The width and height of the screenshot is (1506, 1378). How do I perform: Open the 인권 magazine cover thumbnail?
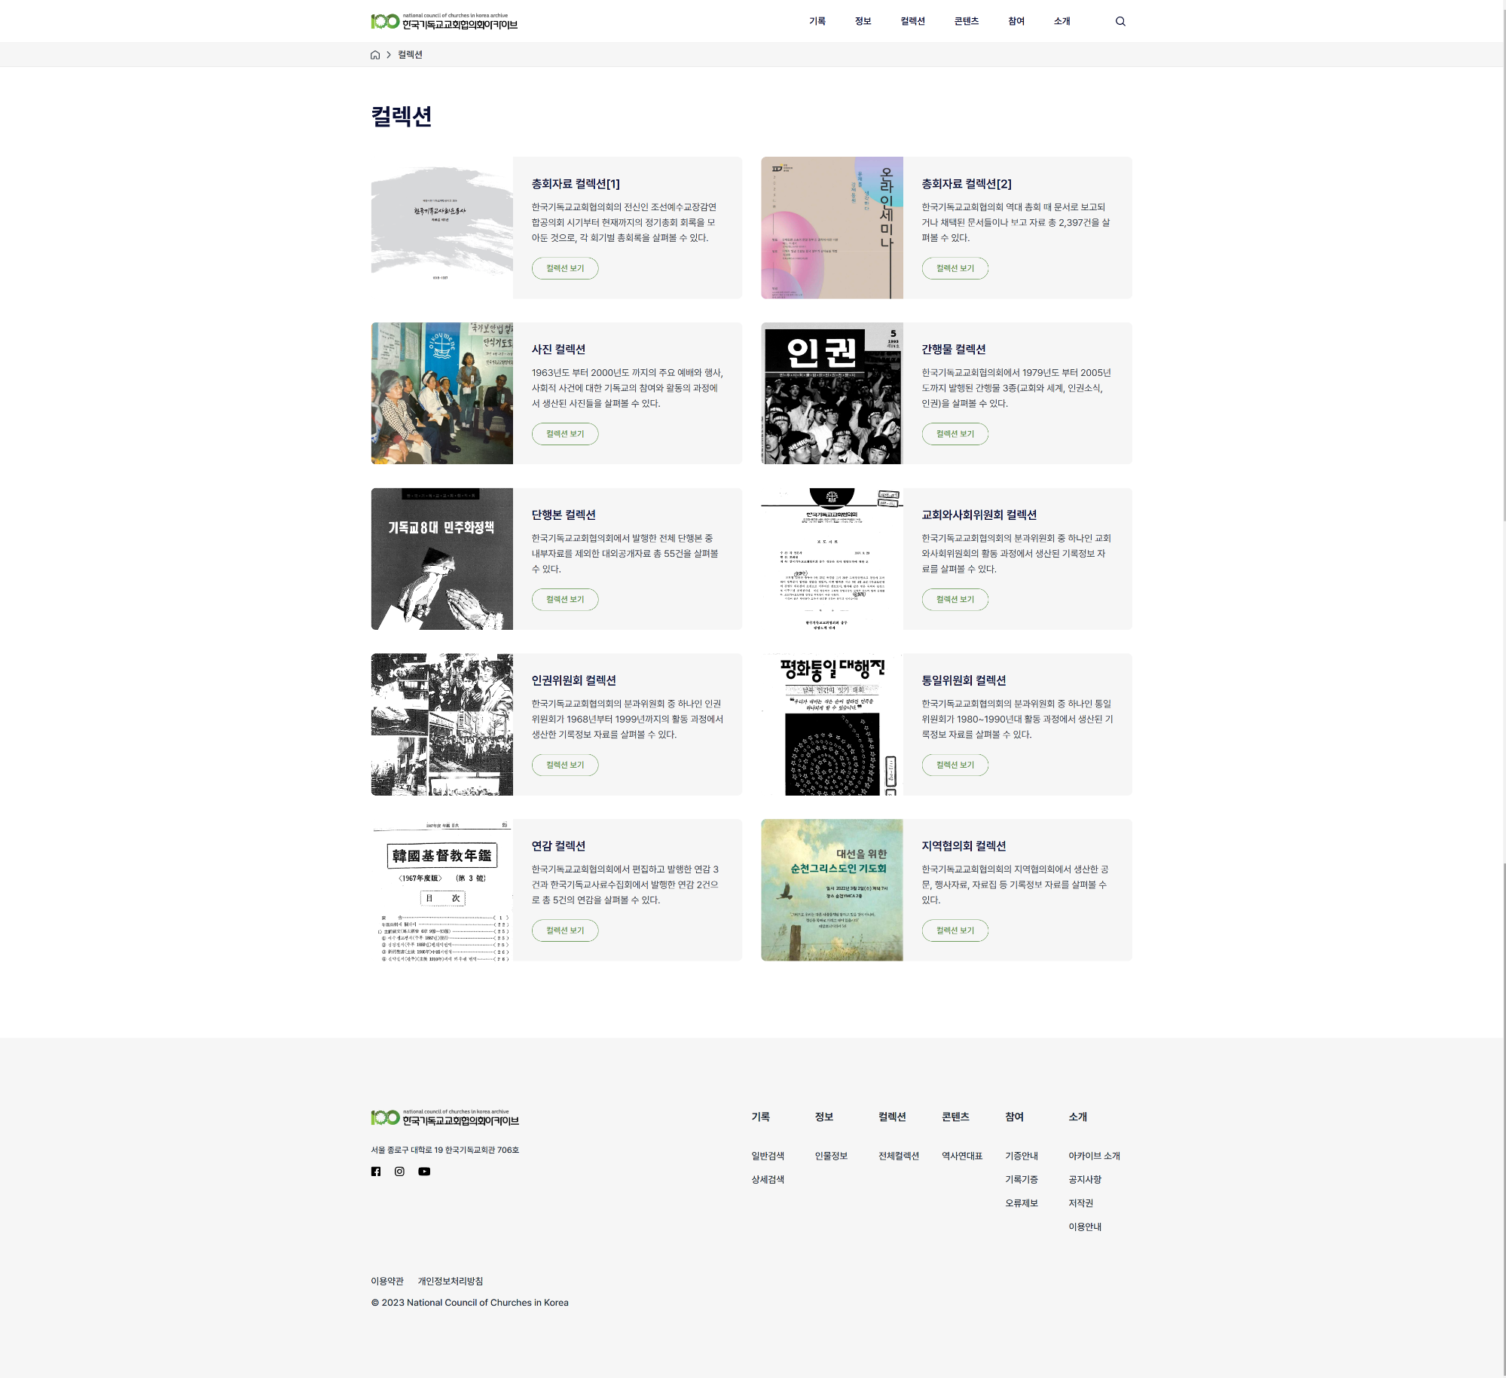(832, 393)
